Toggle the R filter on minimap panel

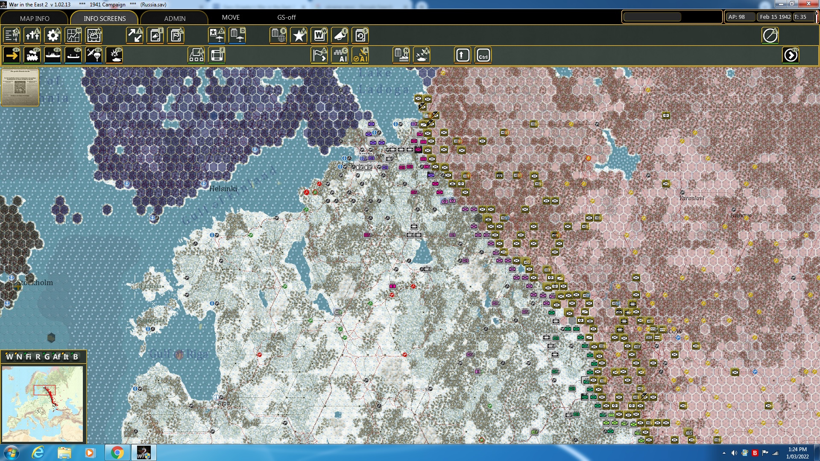click(38, 357)
